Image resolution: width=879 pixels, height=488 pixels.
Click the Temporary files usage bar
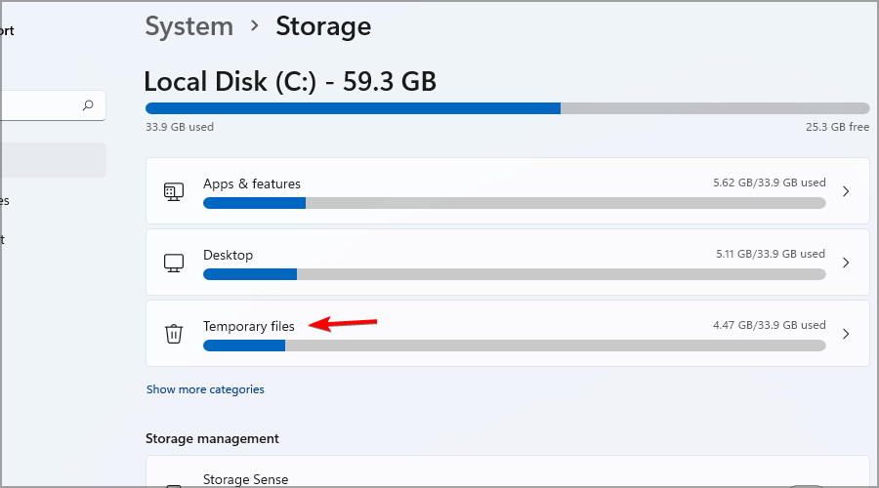pos(514,346)
